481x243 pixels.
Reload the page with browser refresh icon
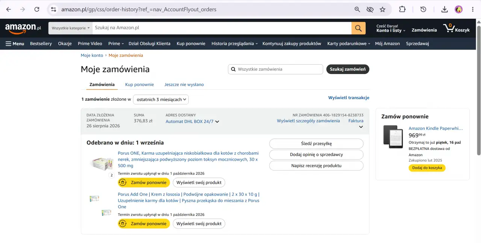36,9
